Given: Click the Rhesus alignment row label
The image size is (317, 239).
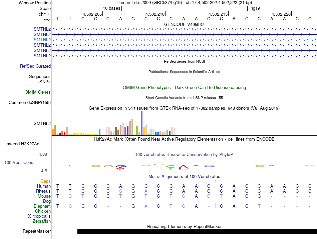Looking at the screenshot, I should point(43,191).
